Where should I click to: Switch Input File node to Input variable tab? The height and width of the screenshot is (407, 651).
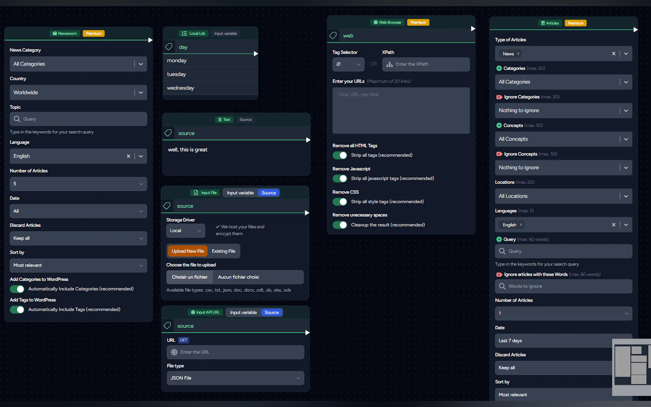[x=240, y=193]
